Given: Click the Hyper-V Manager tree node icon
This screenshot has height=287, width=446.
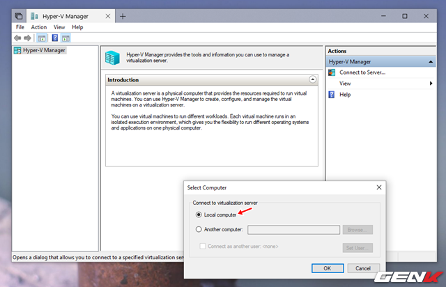Looking at the screenshot, I should (17, 50).
